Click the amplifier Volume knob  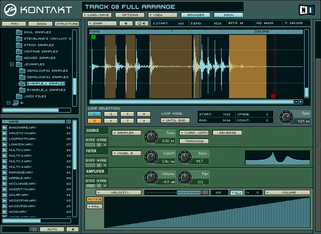pyautogui.click(x=151, y=178)
